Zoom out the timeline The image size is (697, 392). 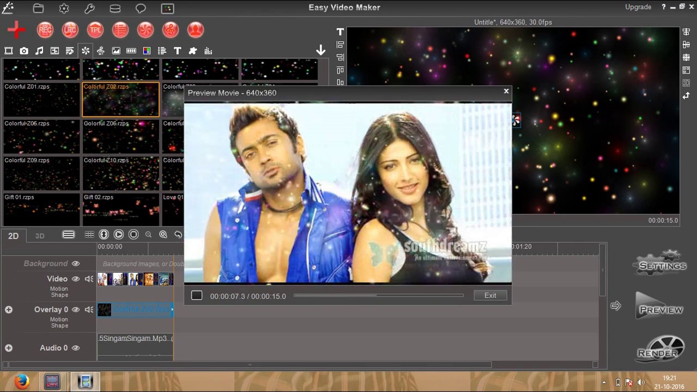click(x=148, y=235)
